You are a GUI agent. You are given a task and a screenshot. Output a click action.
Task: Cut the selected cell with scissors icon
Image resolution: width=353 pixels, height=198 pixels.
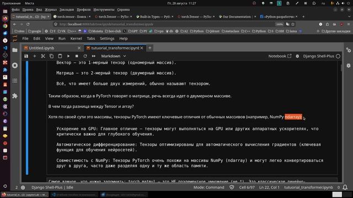pyautogui.click(x=43, y=56)
